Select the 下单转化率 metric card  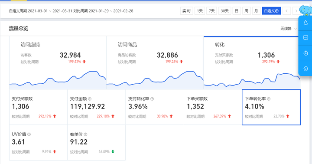pos(271,107)
